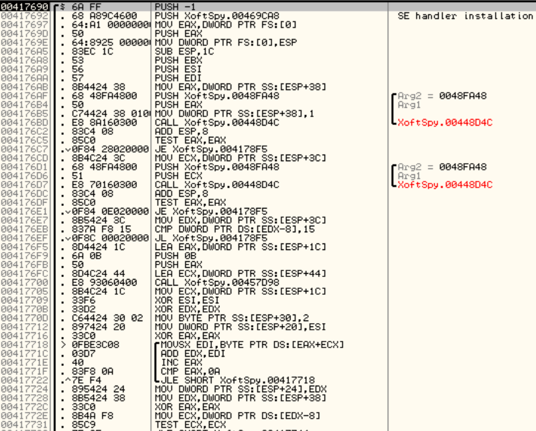
Task: Select MOV EAX,DWORD PTR FS:[0] line
Action: [x=226, y=24]
